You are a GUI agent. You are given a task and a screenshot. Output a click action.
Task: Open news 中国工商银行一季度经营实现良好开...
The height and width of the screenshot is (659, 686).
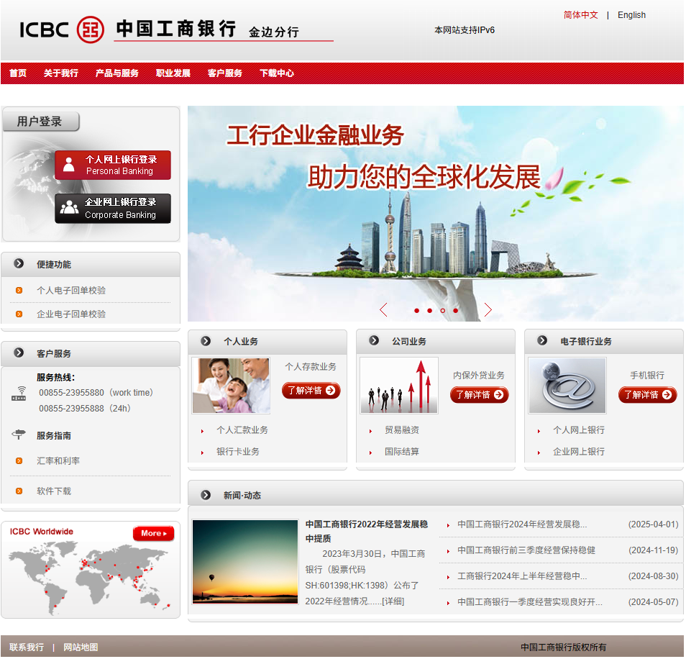[530, 603]
